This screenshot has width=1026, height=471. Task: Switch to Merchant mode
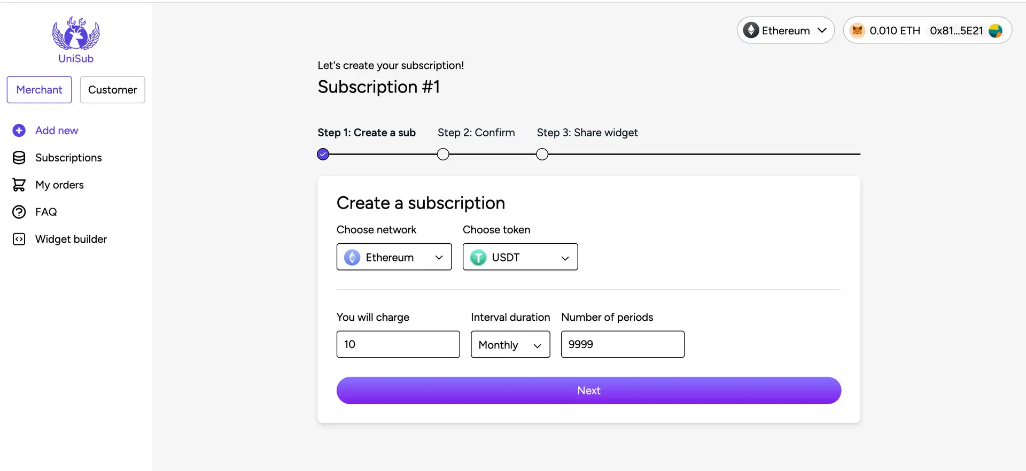(x=39, y=90)
